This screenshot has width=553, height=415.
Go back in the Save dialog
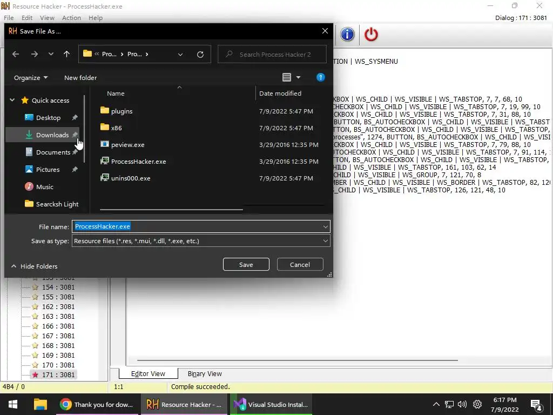tap(16, 54)
